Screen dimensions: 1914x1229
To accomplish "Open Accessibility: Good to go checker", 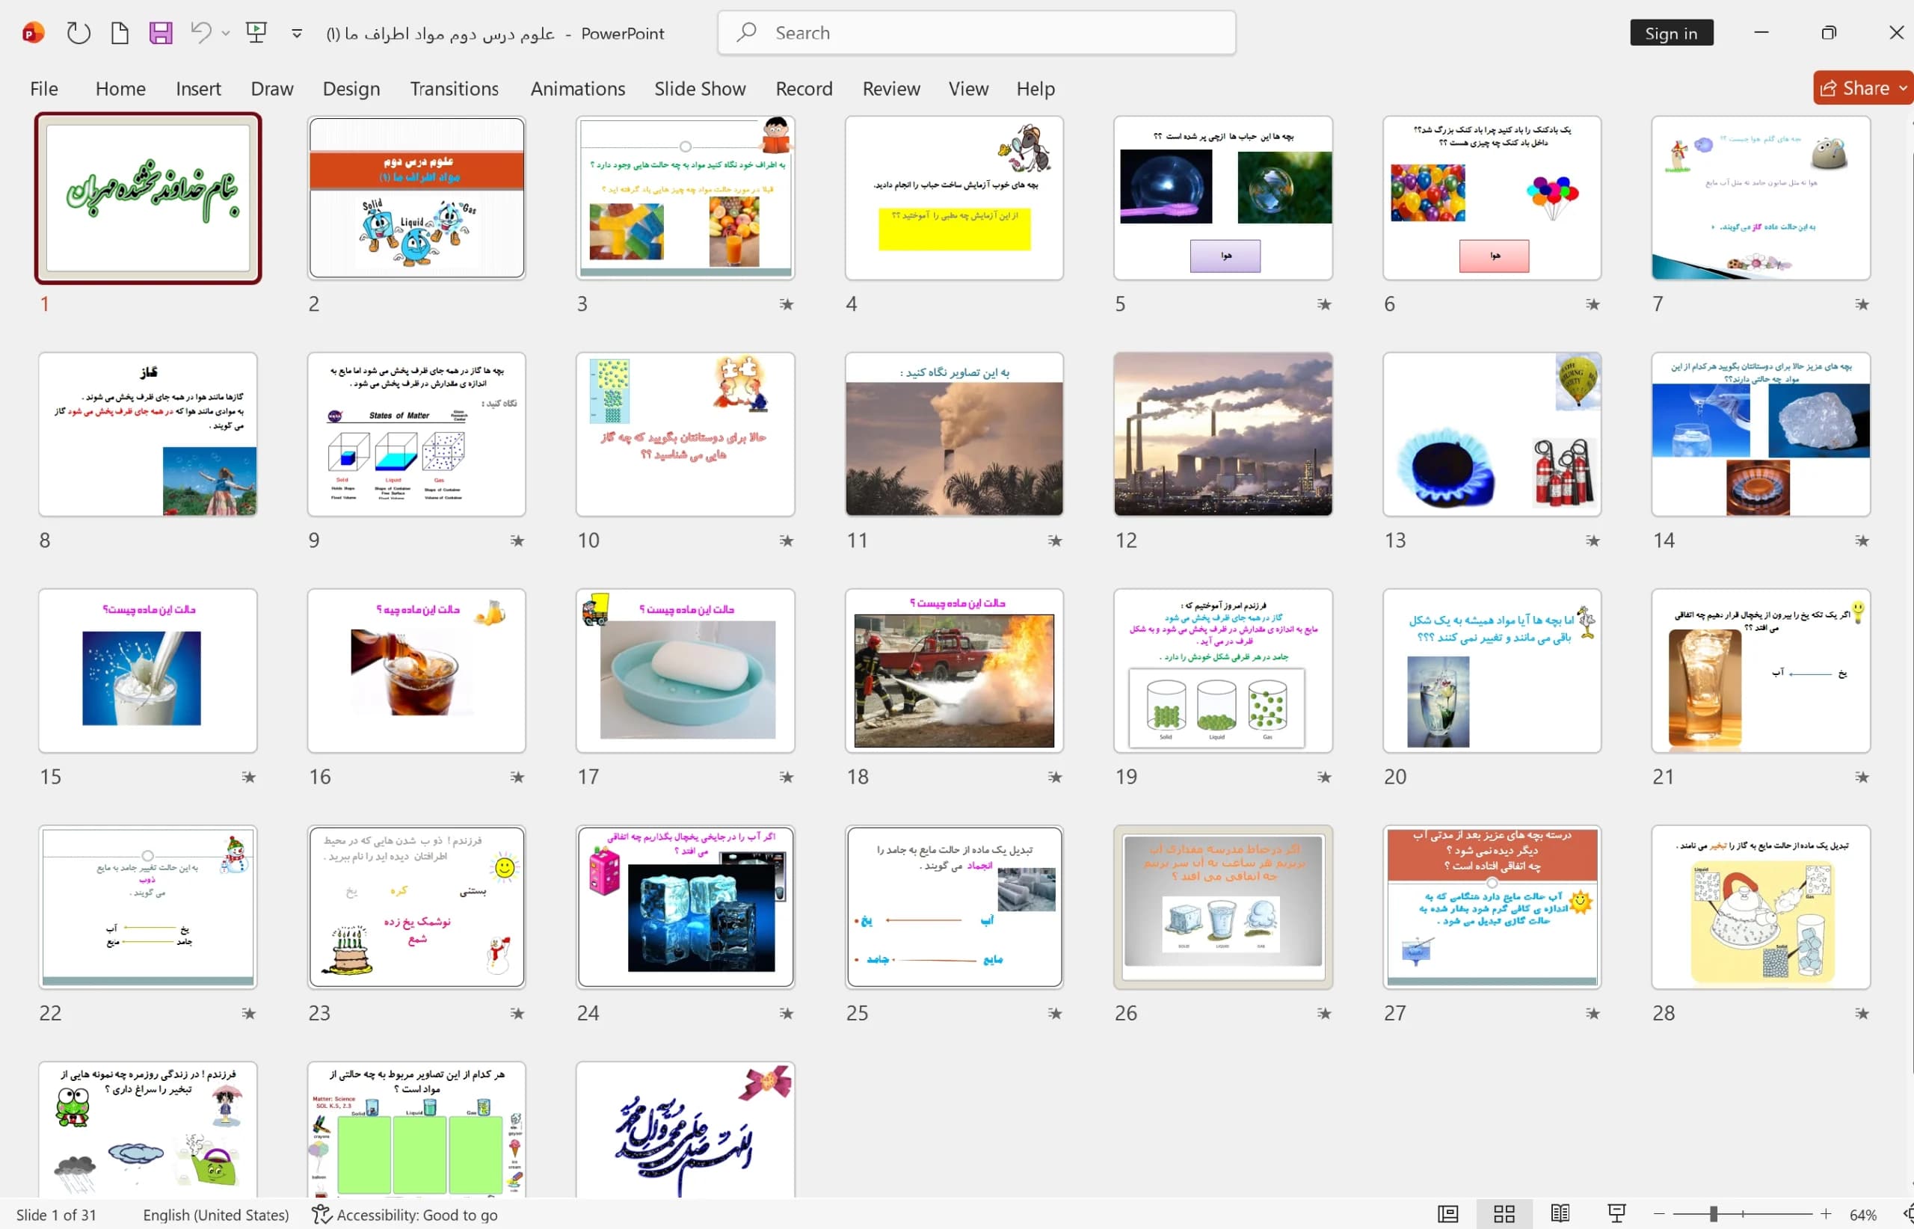I will point(404,1215).
